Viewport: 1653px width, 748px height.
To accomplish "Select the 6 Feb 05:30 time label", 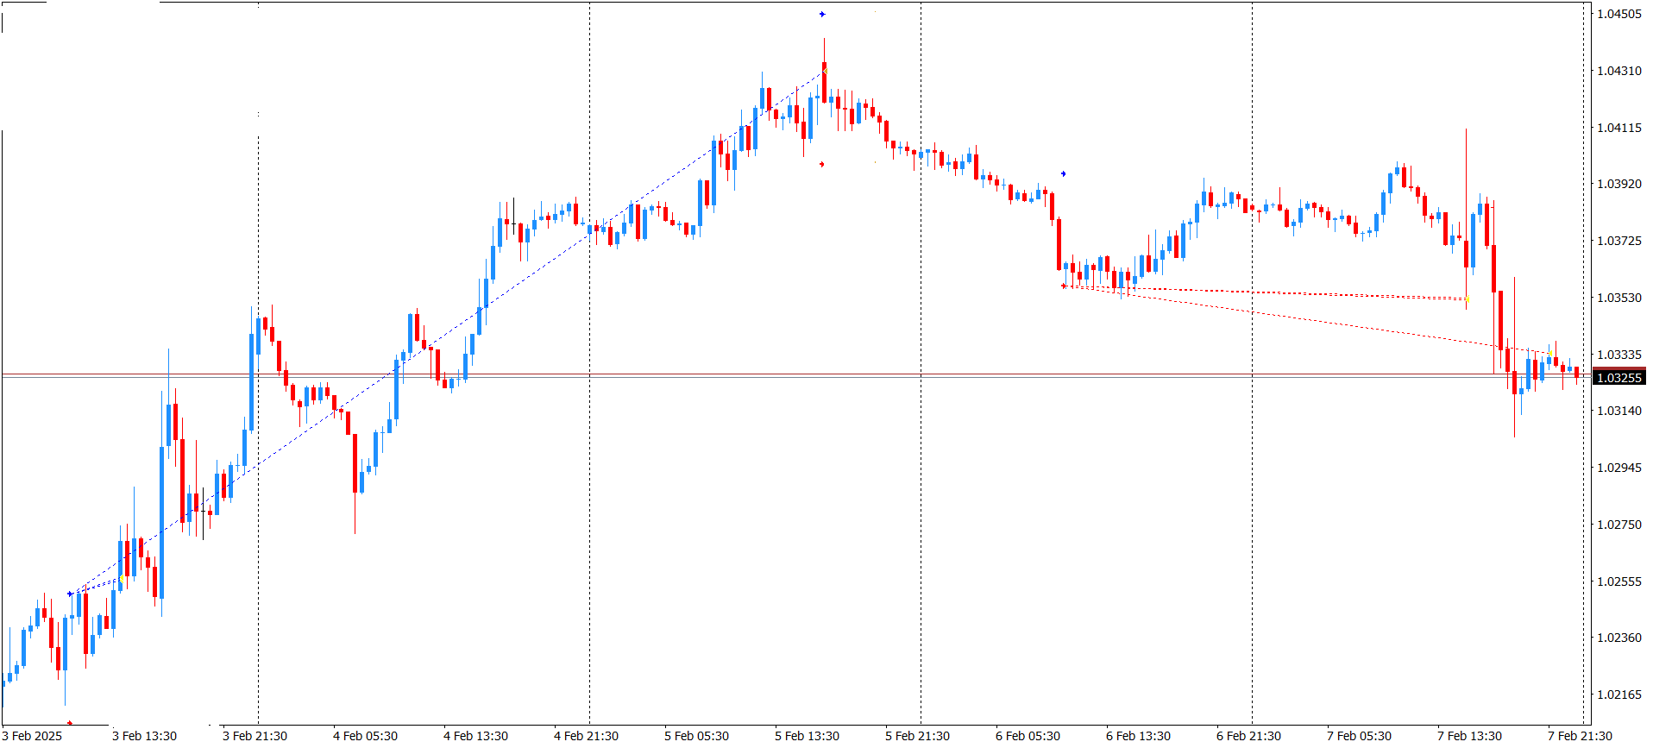I will click(x=1028, y=736).
